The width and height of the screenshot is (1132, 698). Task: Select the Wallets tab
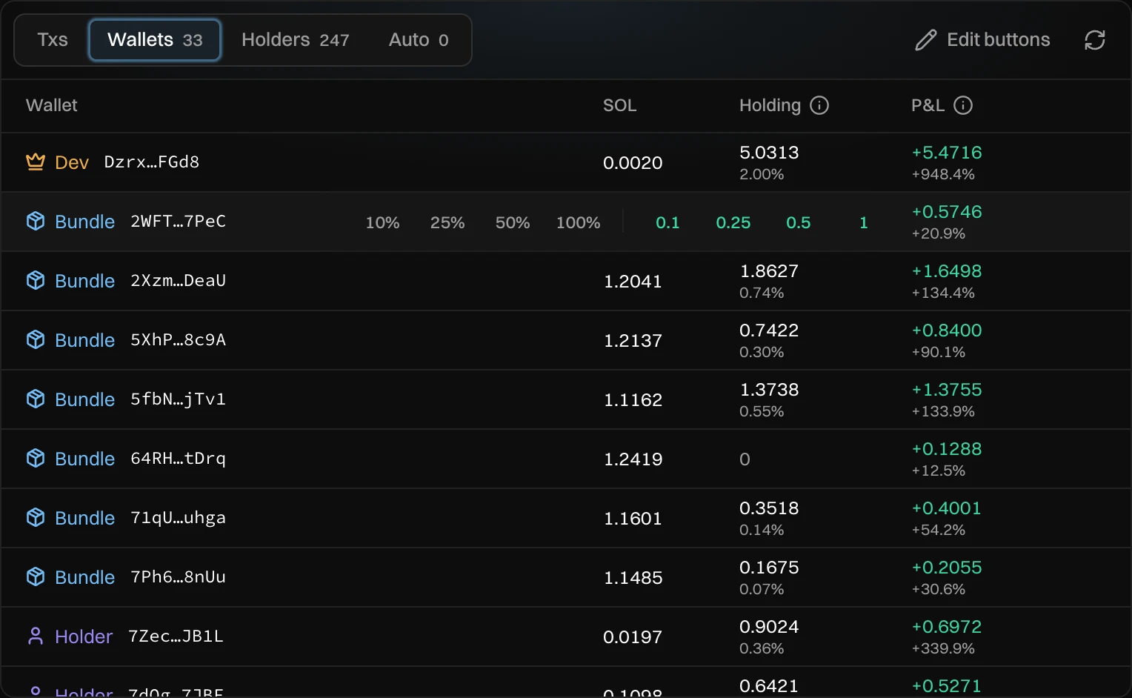click(x=155, y=40)
